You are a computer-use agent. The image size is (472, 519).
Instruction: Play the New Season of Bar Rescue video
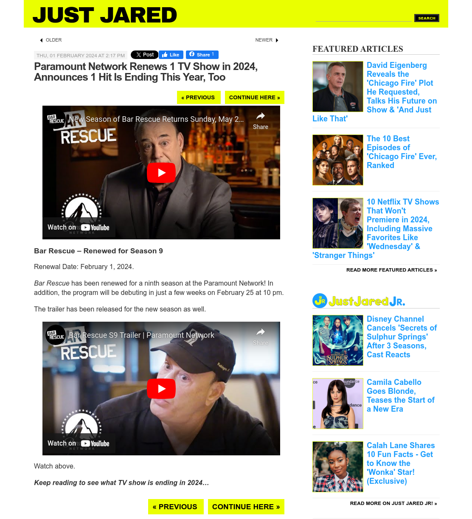point(161,173)
